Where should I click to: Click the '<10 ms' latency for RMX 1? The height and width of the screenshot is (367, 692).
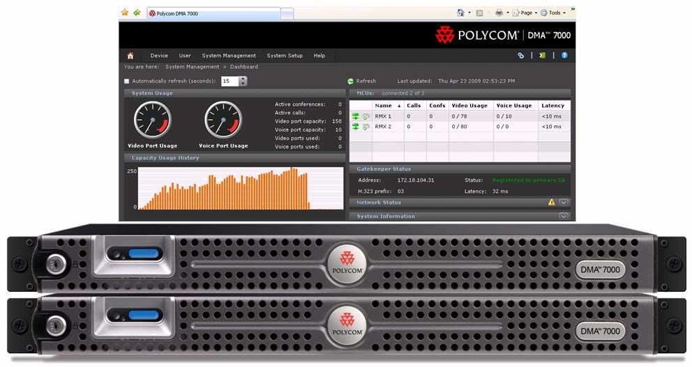click(x=552, y=116)
